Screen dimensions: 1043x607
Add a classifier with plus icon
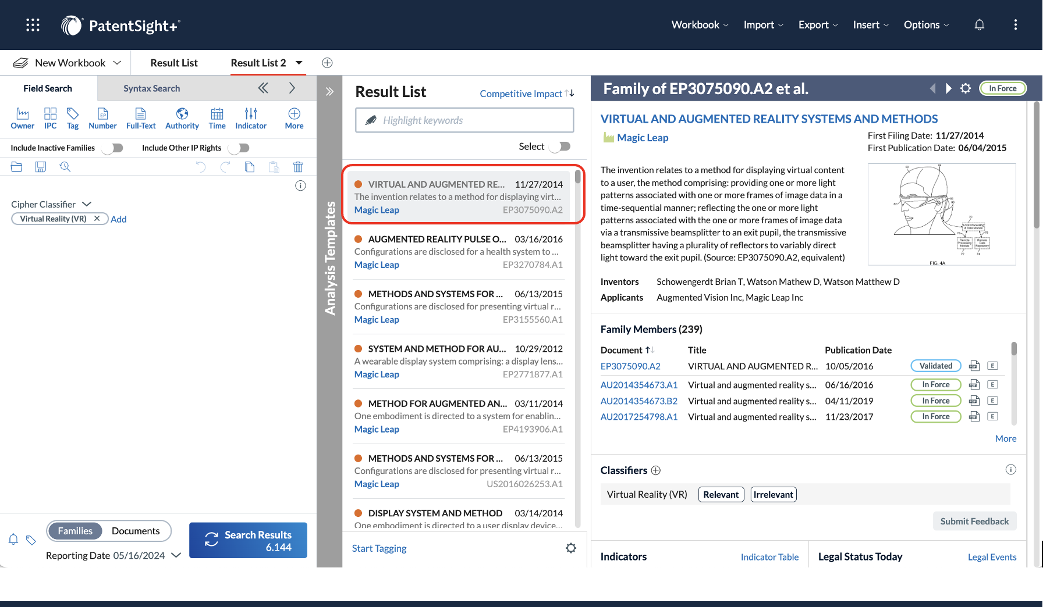(656, 470)
